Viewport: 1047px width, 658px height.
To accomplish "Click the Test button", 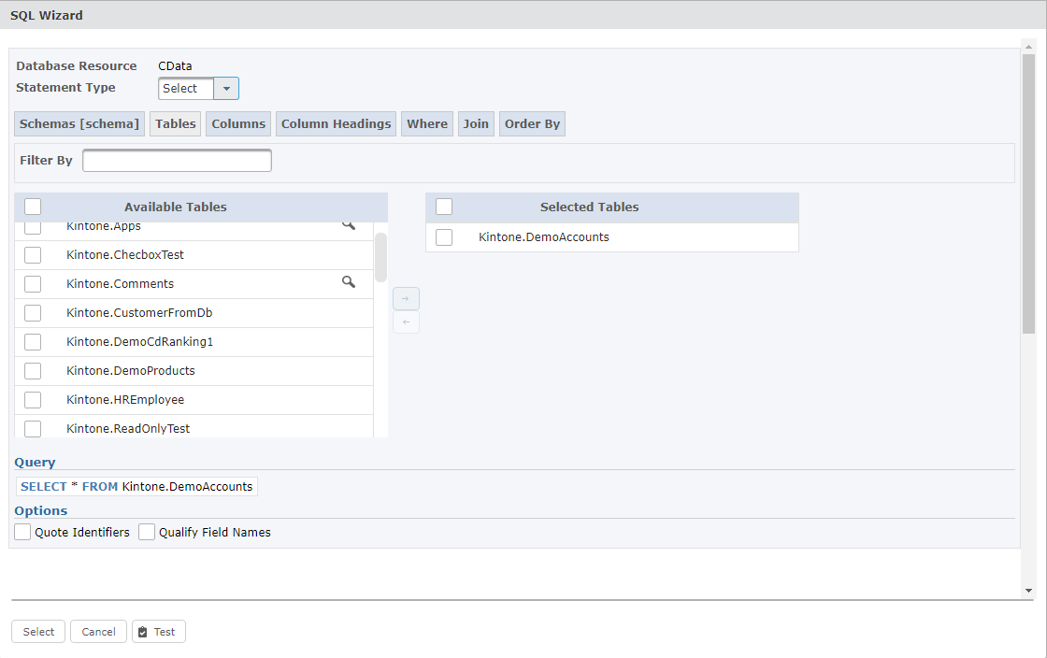I will (x=159, y=631).
